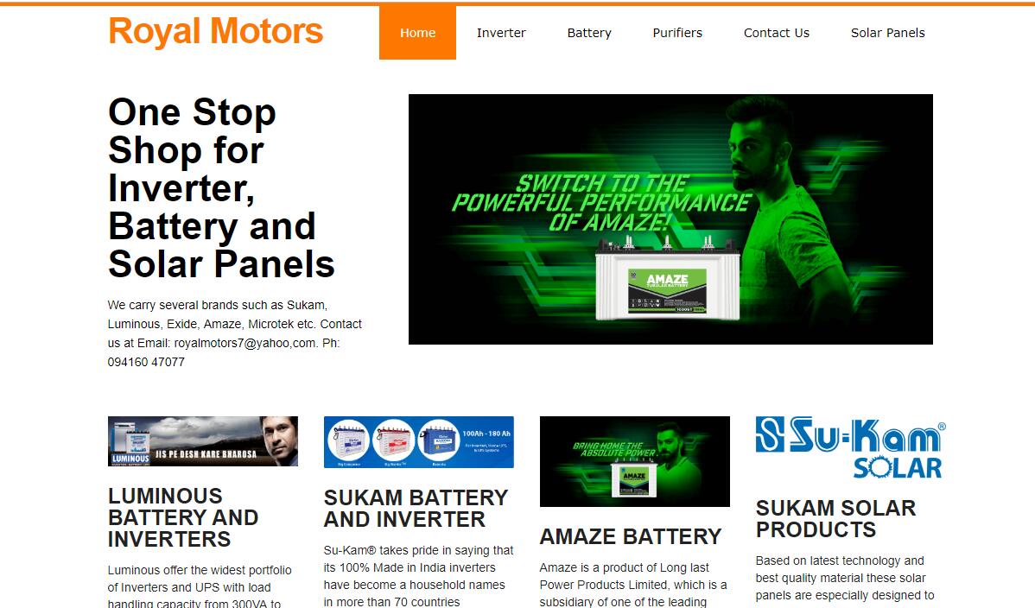Open the Luminous battery banner thumbnail

[x=203, y=441]
